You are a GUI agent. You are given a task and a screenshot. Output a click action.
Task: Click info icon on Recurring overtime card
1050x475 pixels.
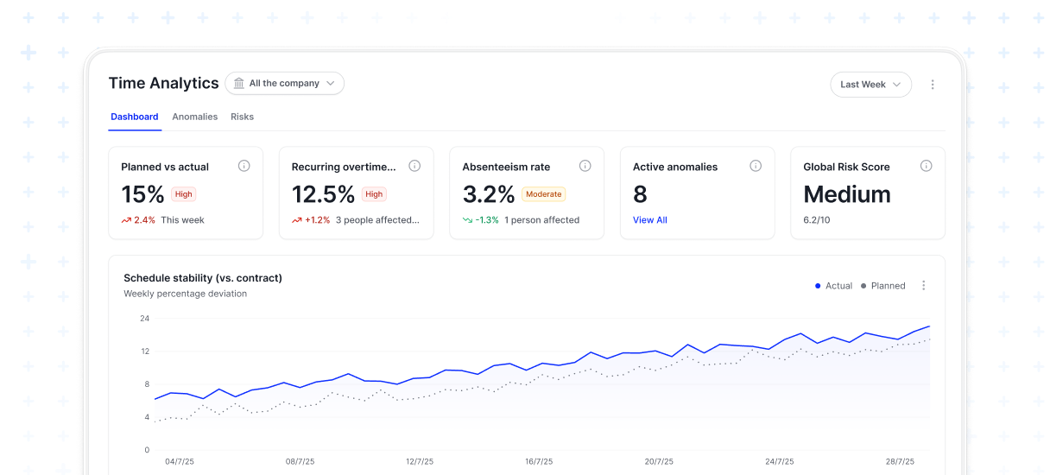(414, 166)
